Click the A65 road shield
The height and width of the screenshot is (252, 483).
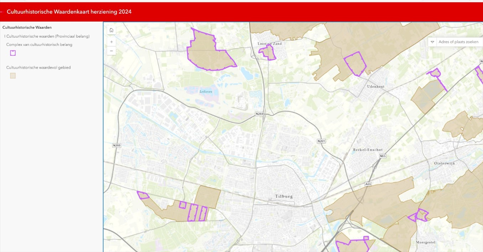[368, 184]
